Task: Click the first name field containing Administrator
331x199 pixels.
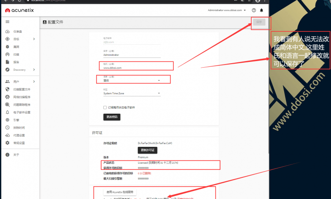Action: (x=132, y=55)
